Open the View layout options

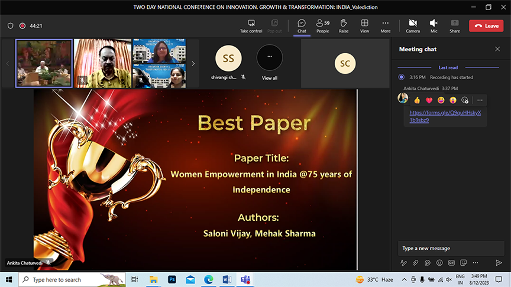pos(365,25)
